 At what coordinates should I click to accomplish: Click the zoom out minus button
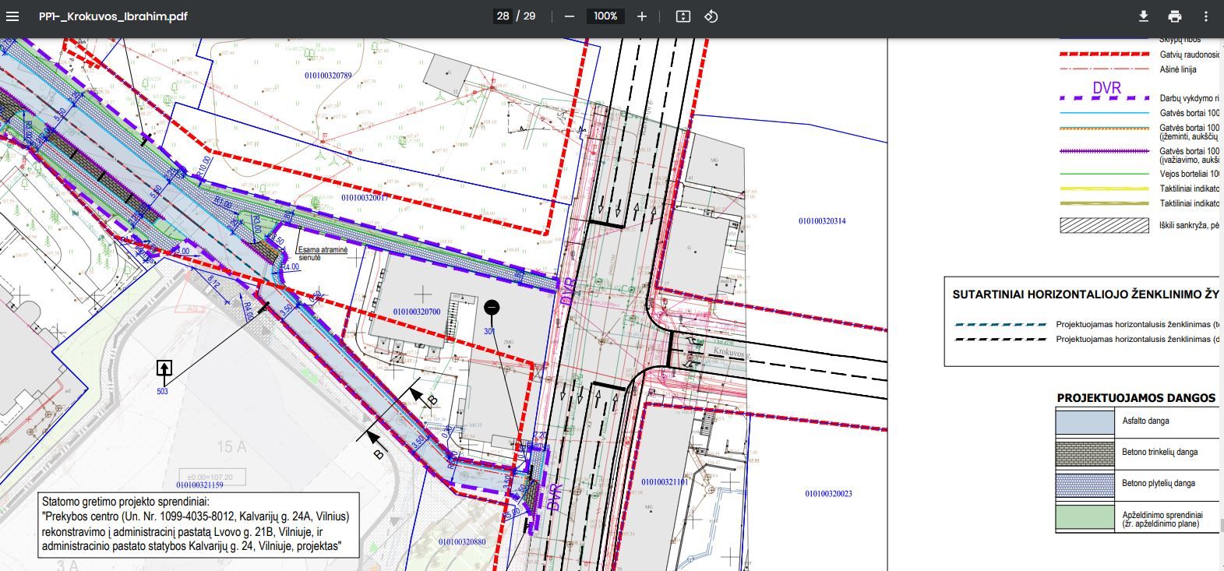(x=570, y=16)
